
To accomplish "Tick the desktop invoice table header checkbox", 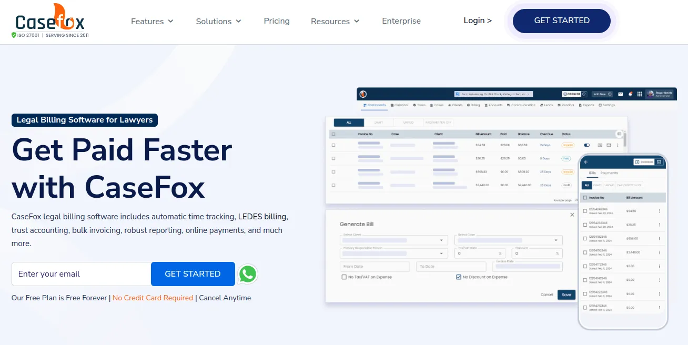I will (333, 134).
